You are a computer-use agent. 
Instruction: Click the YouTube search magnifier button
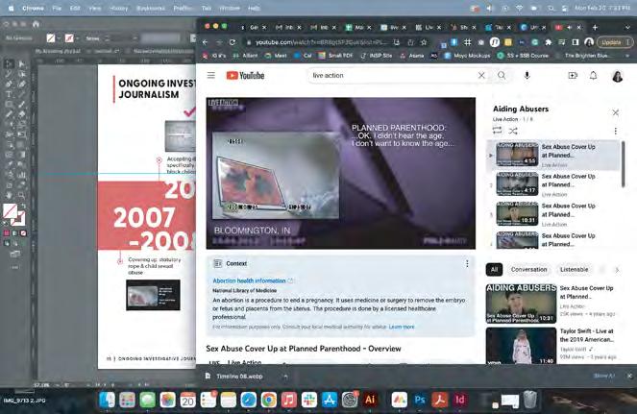[x=502, y=75]
